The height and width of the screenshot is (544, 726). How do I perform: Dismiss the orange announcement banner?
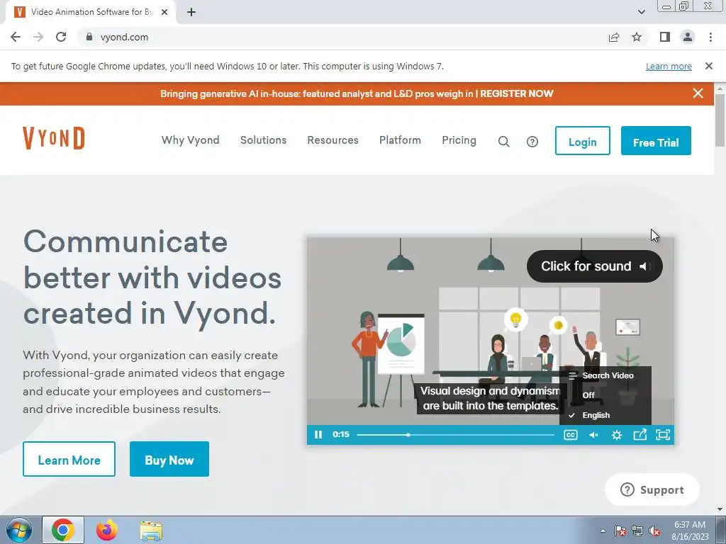698,93
